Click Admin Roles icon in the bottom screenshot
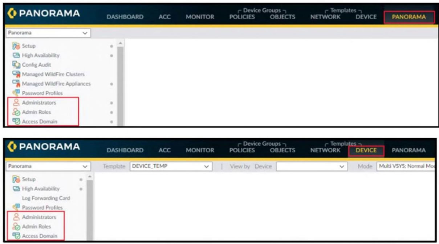Screen dimensions: 439x244 [16, 226]
